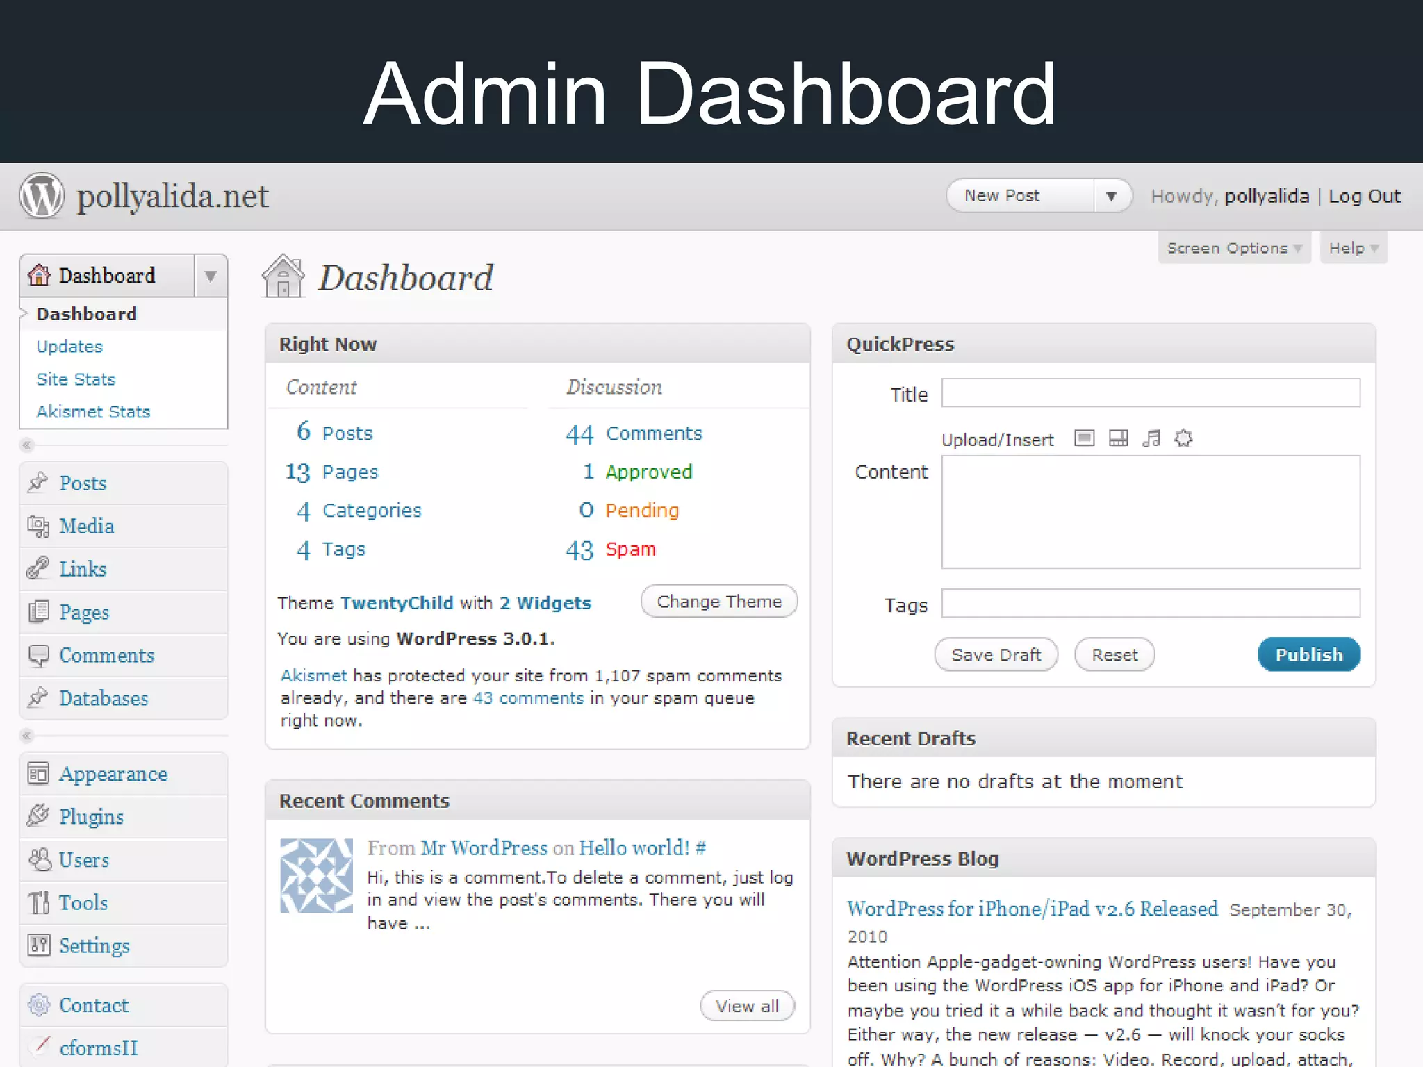This screenshot has height=1067, width=1423.
Task: Click the Tools icon in sidebar
Action: pos(38,902)
